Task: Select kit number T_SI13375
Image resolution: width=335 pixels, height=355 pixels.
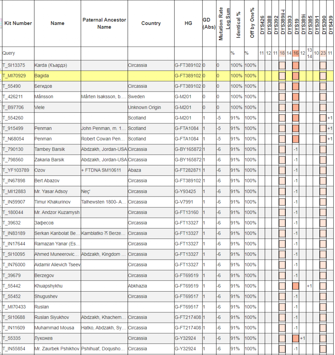Action: point(14,65)
